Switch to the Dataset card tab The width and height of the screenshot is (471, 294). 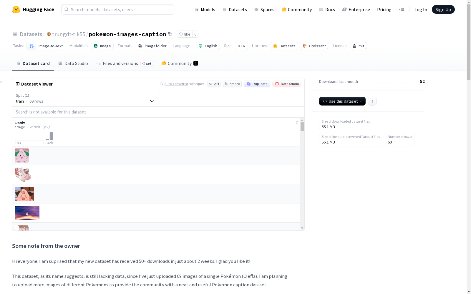(x=33, y=64)
